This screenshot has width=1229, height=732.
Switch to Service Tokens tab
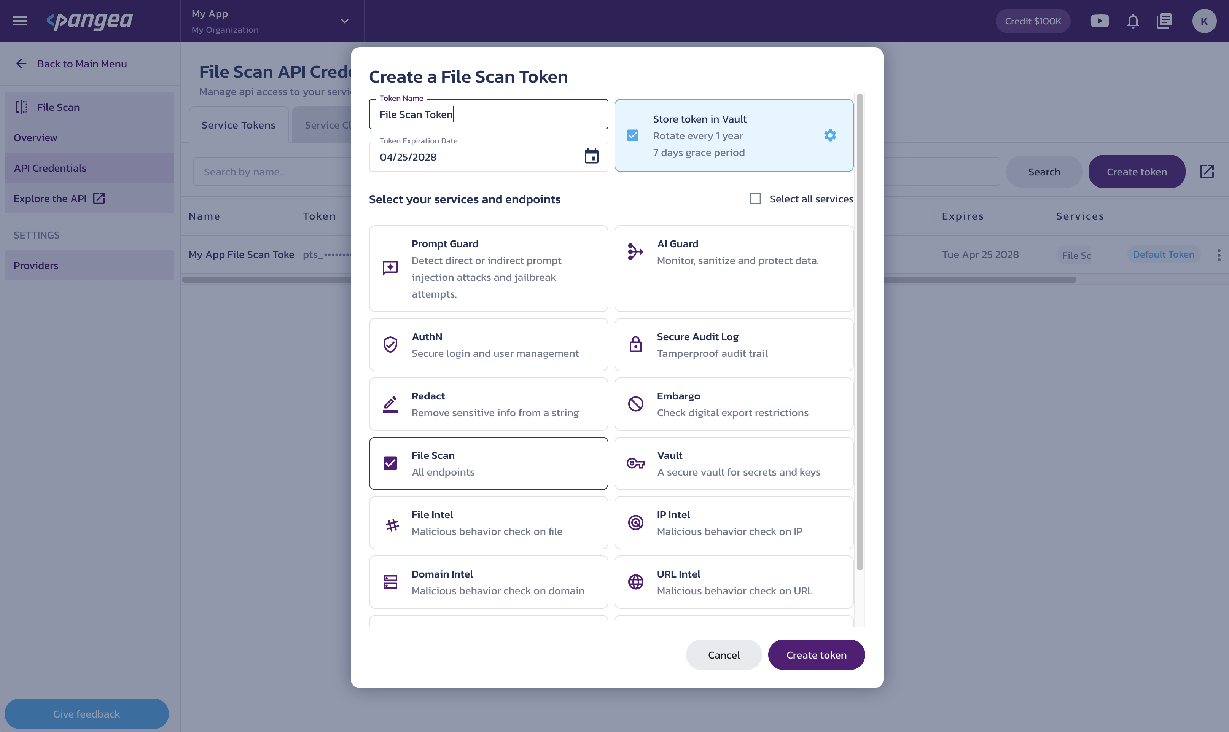tap(238, 125)
